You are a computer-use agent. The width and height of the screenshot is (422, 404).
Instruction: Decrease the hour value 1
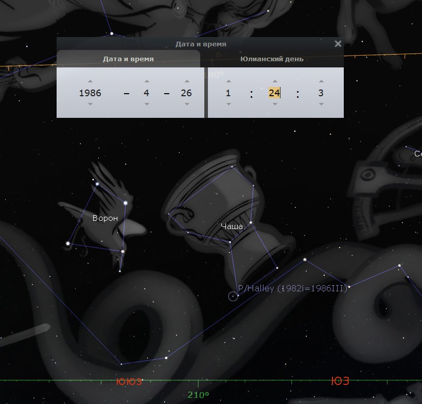(x=228, y=104)
